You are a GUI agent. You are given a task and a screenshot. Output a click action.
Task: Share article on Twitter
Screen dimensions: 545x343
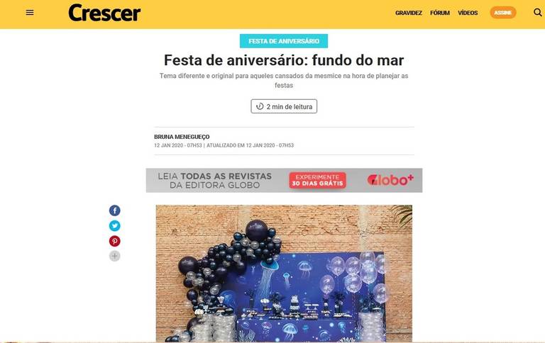(x=115, y=225)
